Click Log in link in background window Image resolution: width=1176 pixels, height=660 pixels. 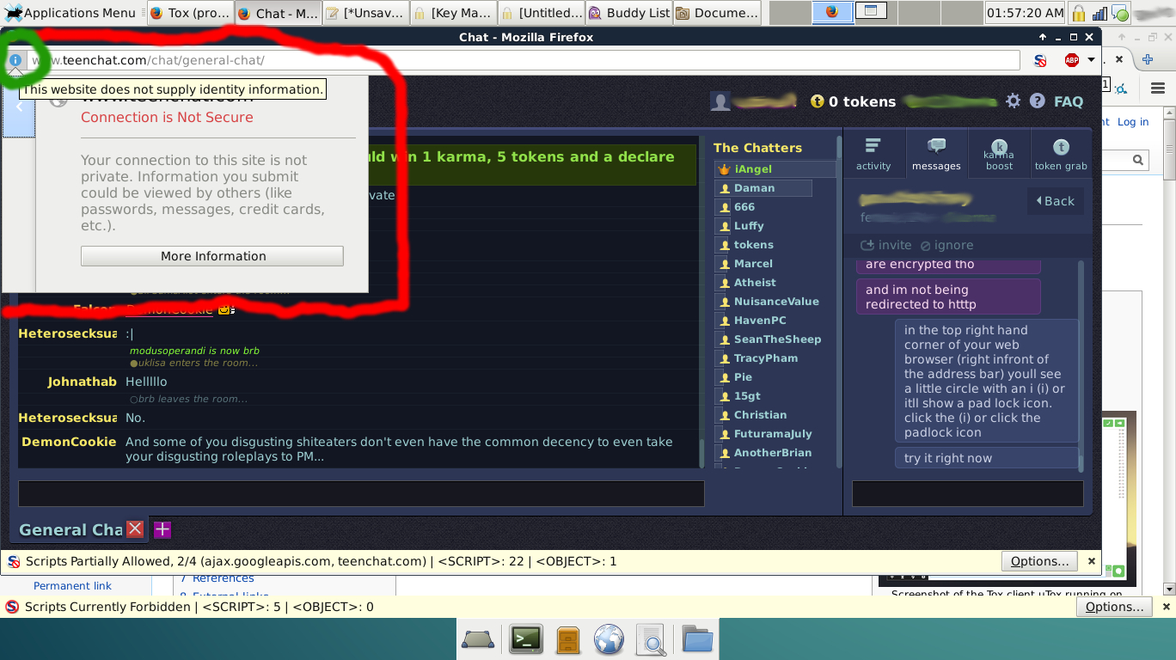click(1133, 122)
